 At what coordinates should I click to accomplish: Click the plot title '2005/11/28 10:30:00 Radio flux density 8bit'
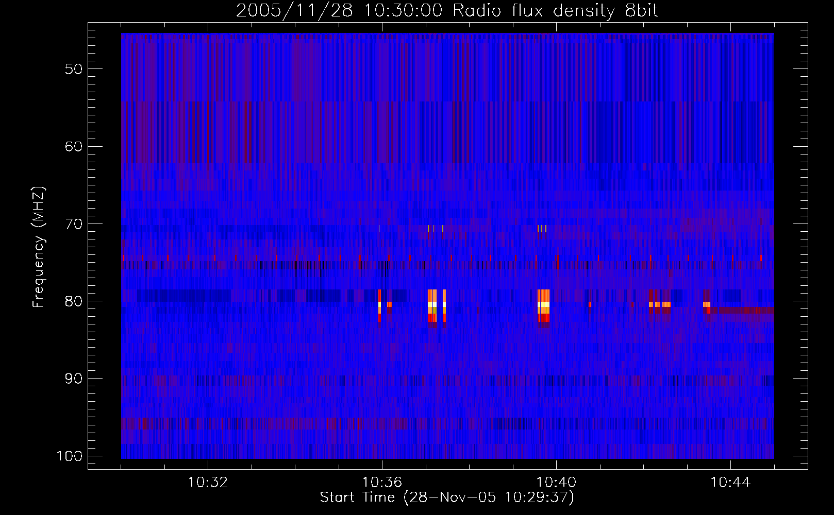[x=447, y=11]
